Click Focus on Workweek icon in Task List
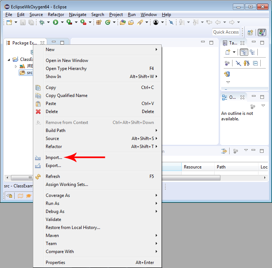Image resolution: width=272 pixels, height=268 pixels. click(227, 63)
